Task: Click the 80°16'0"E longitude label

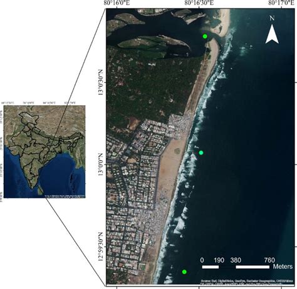Action: click(x=117, y=3)
